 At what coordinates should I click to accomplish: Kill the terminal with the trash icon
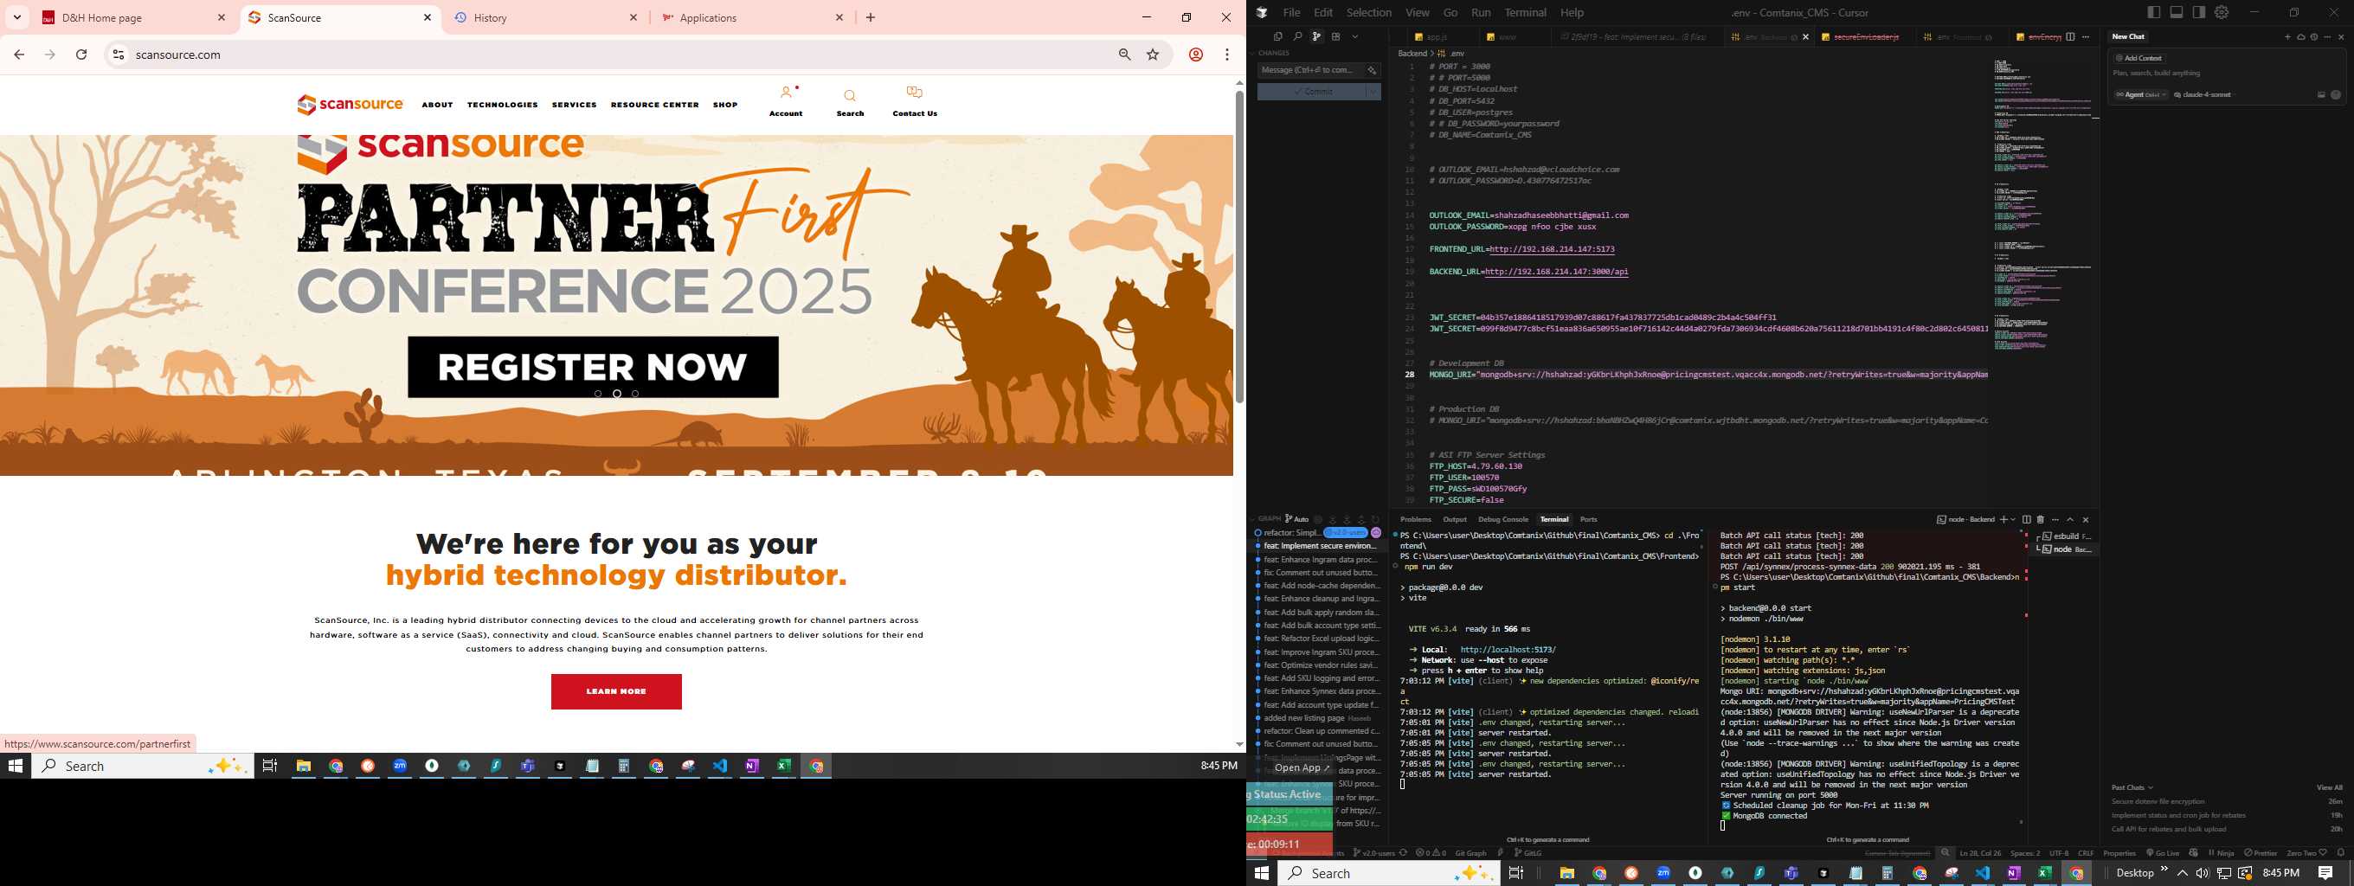coord(2041,520)
